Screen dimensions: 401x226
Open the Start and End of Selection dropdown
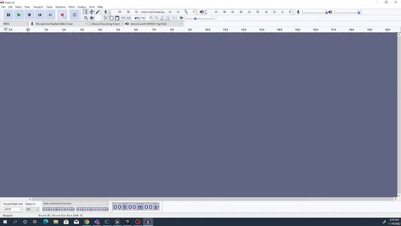pos(75,203)
